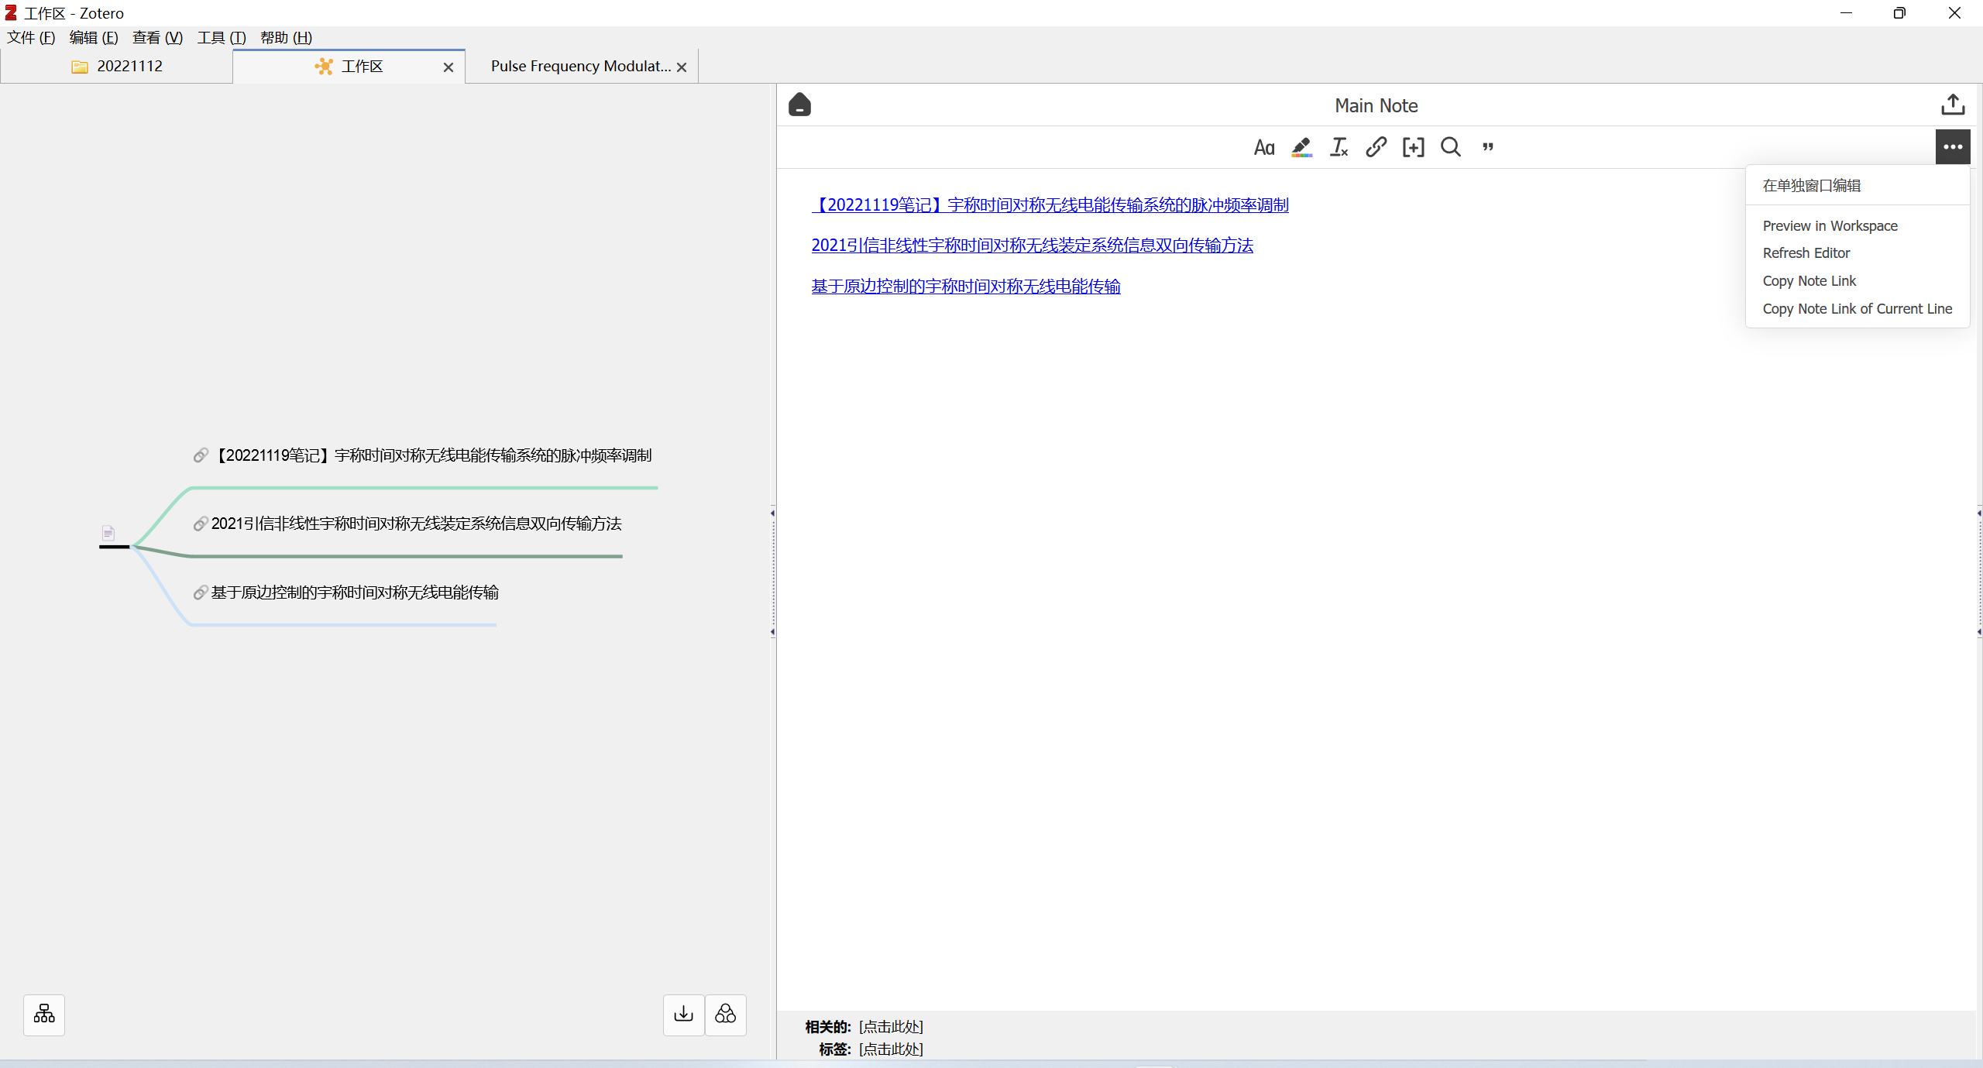
Task: Open the 帮助 (H) menu
Action: pyautogui.click(x=286, y=37)
